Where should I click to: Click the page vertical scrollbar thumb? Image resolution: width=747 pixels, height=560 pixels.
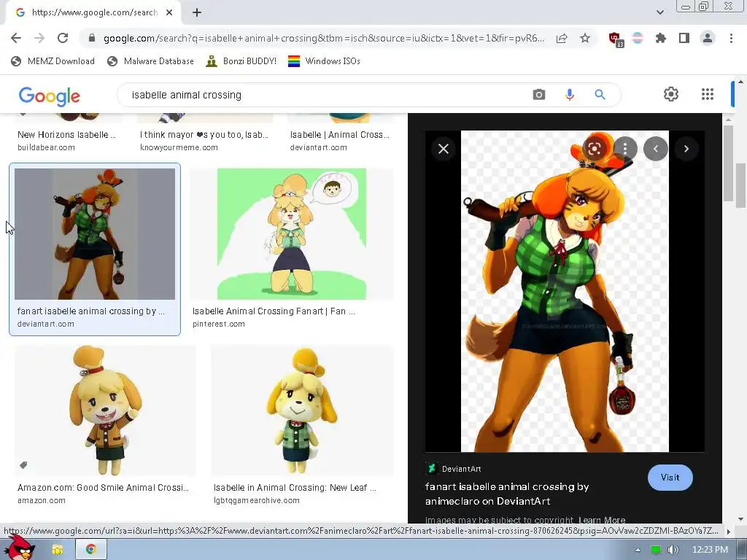(740, 186)
